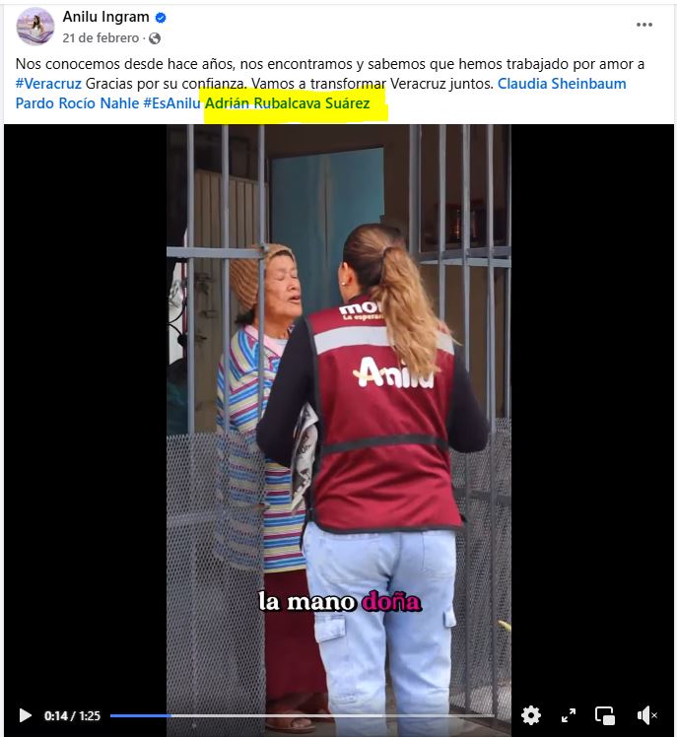Click the 0:14 / 1:25 time display
The image size is (677, 737).
pyautogui.click(x=72, y=716)
